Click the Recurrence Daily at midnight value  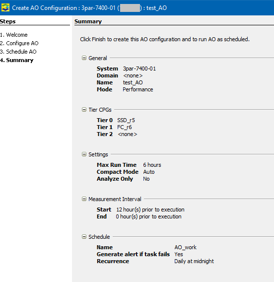tap(194, 261)
